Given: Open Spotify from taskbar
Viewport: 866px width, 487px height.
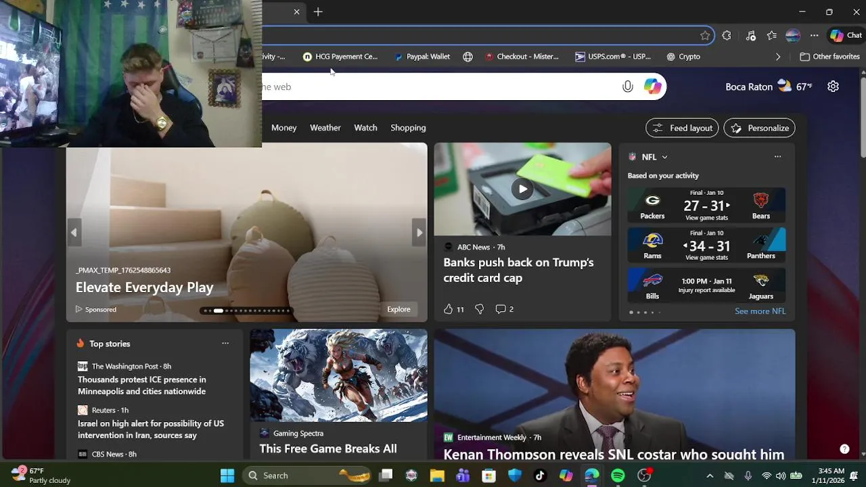Looking at the screenshot, I should (618, 476).
